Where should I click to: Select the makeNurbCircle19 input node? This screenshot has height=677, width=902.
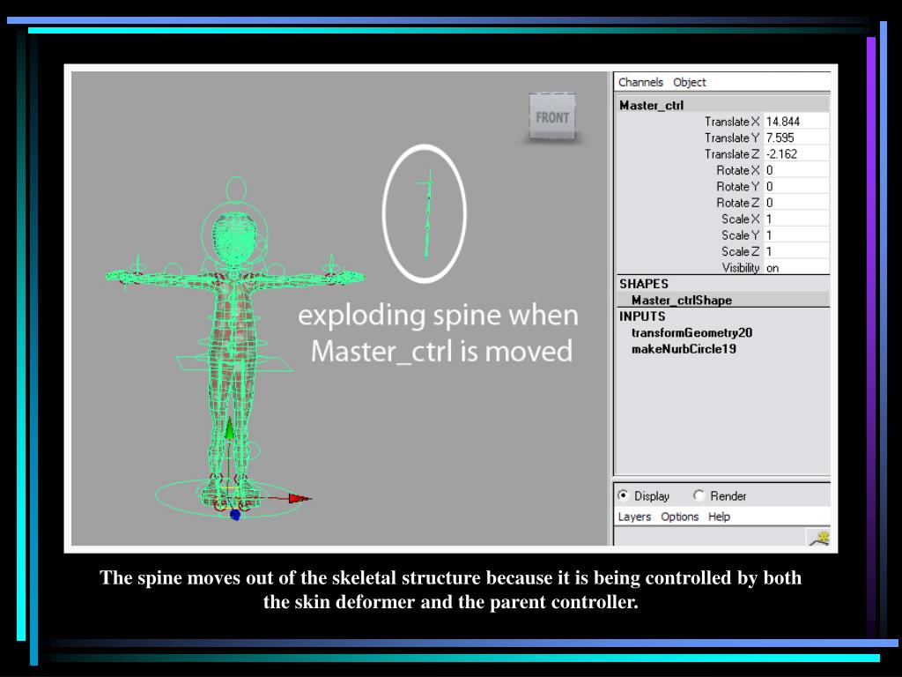click(684, 349)
